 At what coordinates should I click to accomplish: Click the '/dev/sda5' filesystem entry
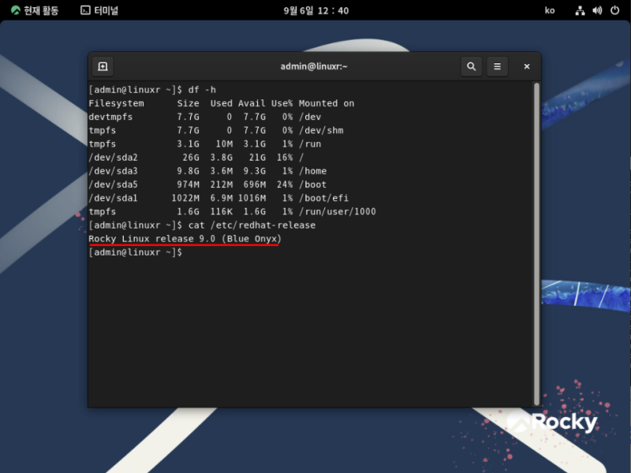113,184
